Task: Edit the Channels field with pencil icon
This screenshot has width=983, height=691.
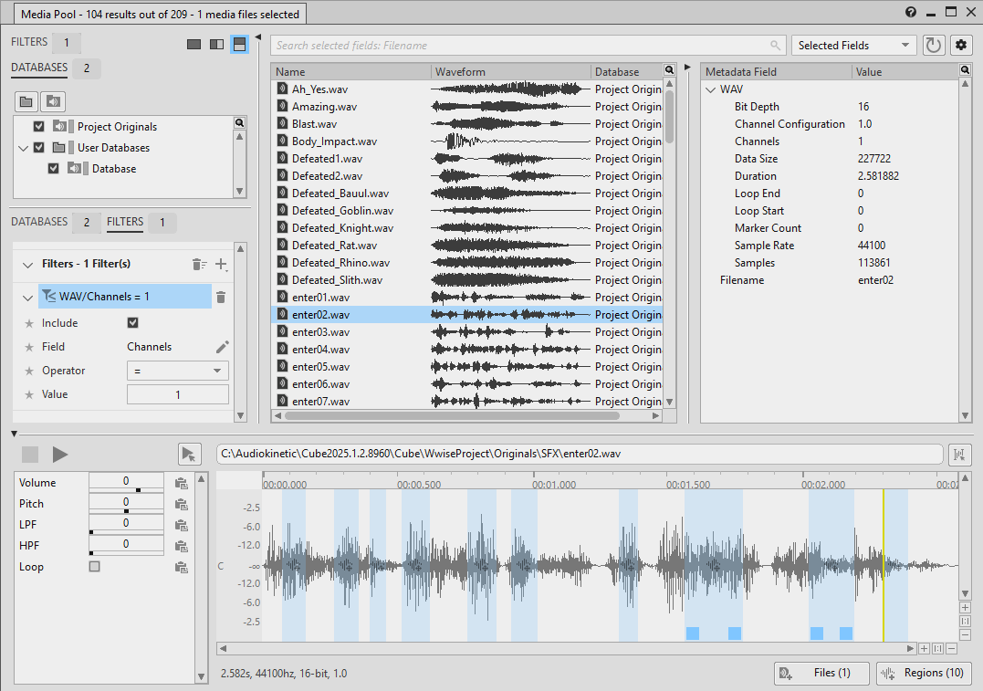Action: click(222, 347)
